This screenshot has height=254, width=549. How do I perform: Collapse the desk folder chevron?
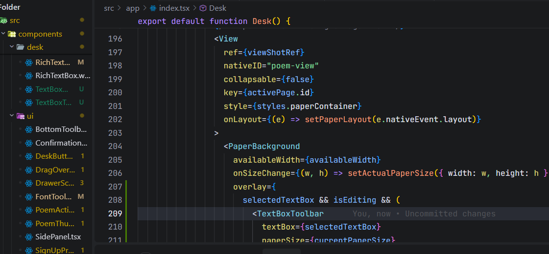click(x=12, y=47)
